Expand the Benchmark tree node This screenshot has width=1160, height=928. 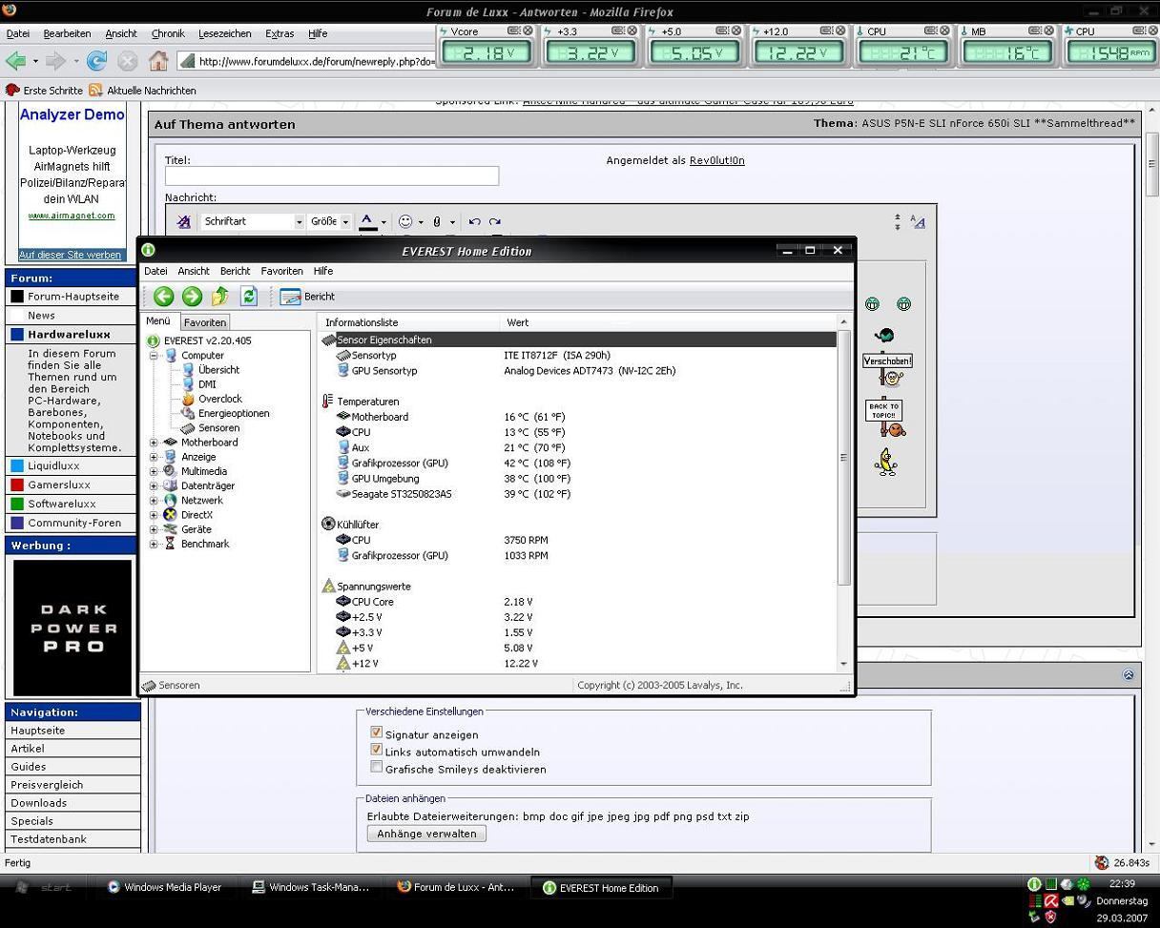pos(154,544)
